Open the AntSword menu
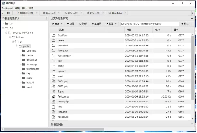 click(x=7, y=8)
